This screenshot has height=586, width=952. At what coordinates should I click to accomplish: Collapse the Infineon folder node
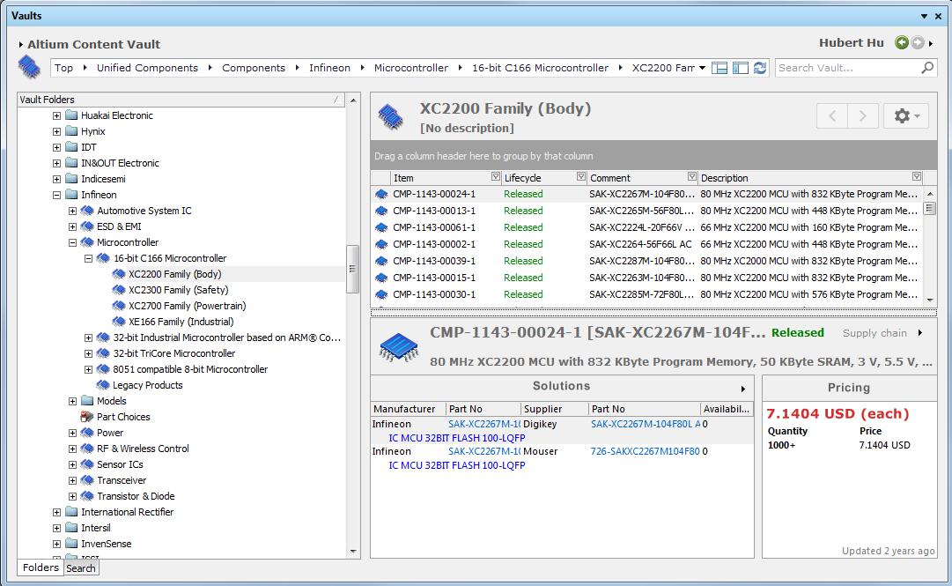(x=57, y=195)
